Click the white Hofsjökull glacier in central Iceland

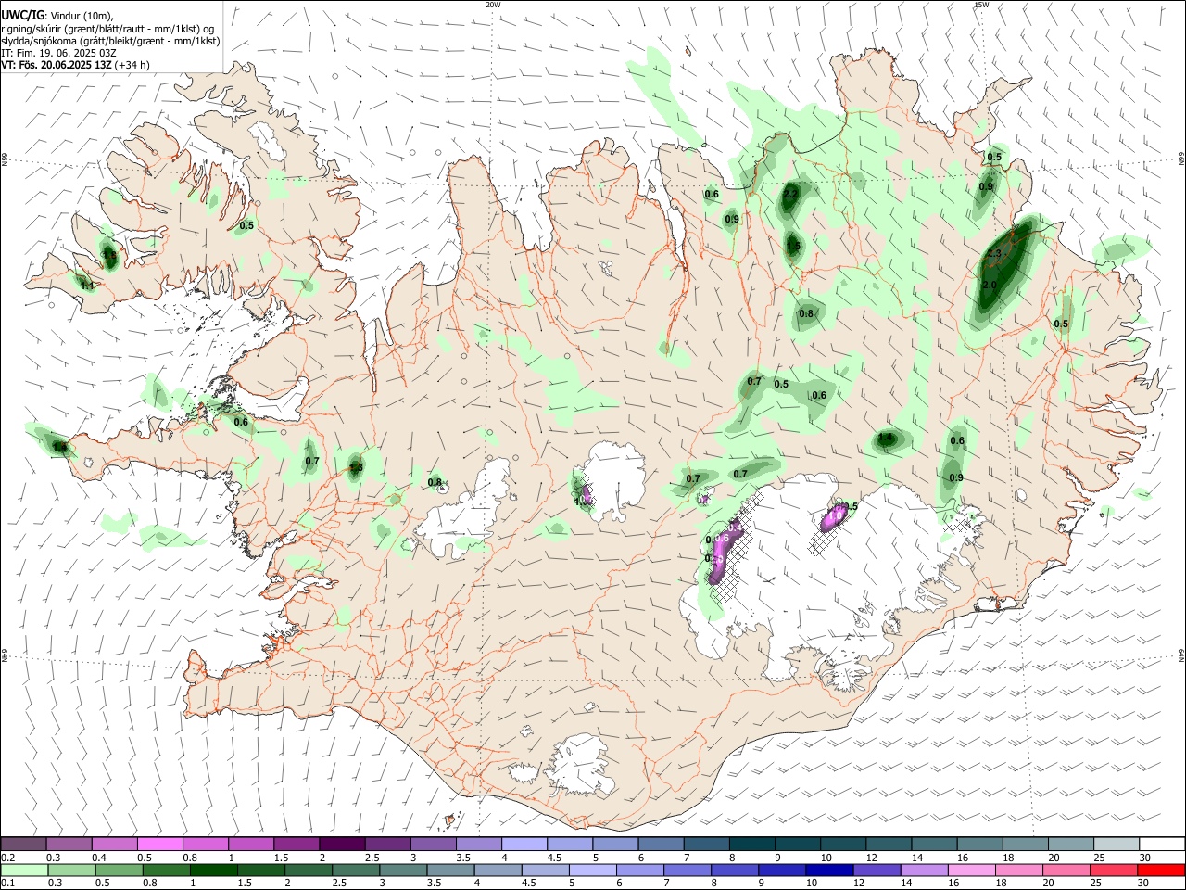pyautogui.click(x=613, y=480)
